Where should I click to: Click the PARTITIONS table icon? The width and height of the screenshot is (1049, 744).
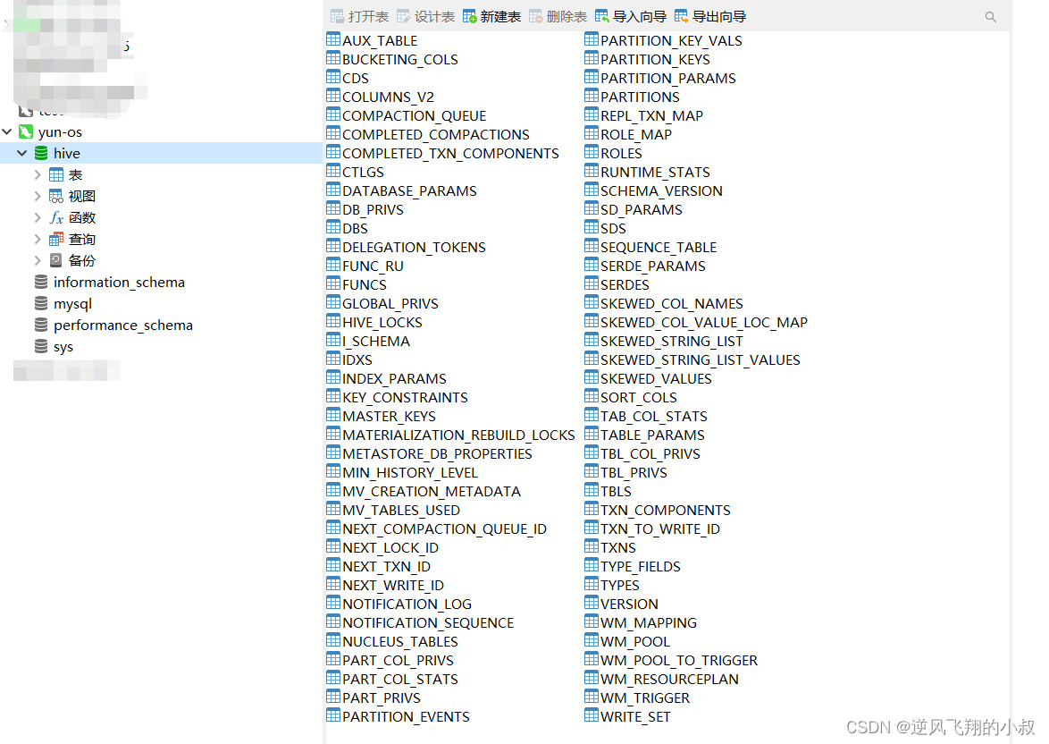click(592, 96)
